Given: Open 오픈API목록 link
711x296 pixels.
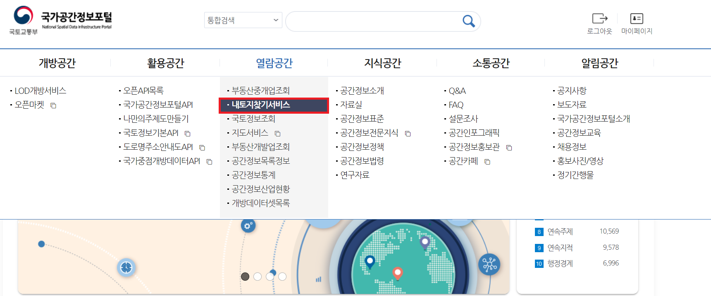Looking at the screenshot, I should coord(143,91).
